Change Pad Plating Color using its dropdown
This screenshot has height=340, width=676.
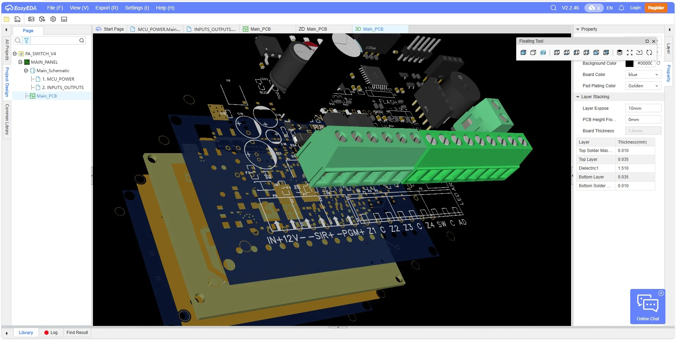(643, 86)
